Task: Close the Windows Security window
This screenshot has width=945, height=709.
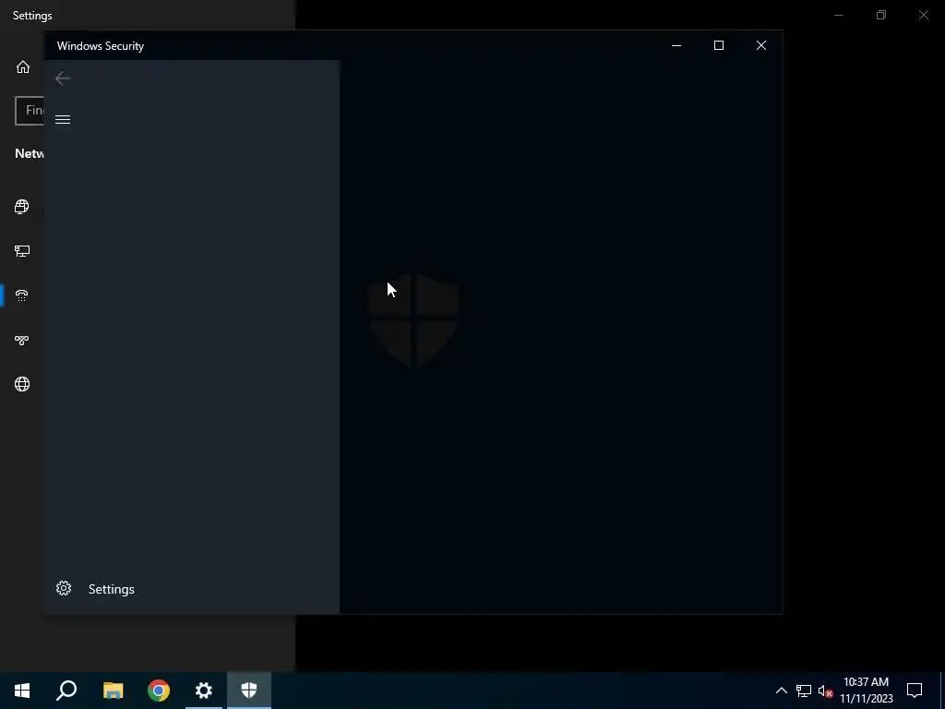Action: click(x=761, y=46)
